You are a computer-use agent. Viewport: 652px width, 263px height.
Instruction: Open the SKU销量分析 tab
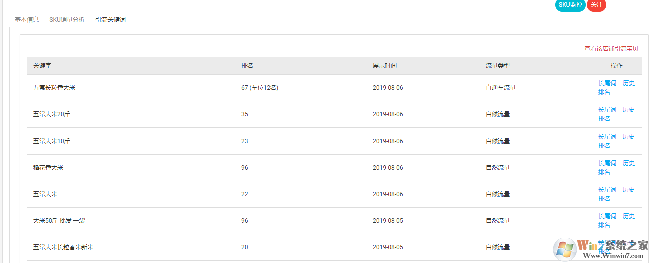tap(67, 20)
